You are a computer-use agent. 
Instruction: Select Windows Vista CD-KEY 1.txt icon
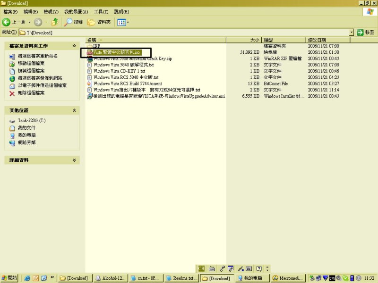(x=90, y=71)
